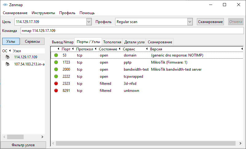Image resolution: width=246 pixels, height=149 pixels.
Task: Click the bandwidth-test service cell
Action: point(136,69)
